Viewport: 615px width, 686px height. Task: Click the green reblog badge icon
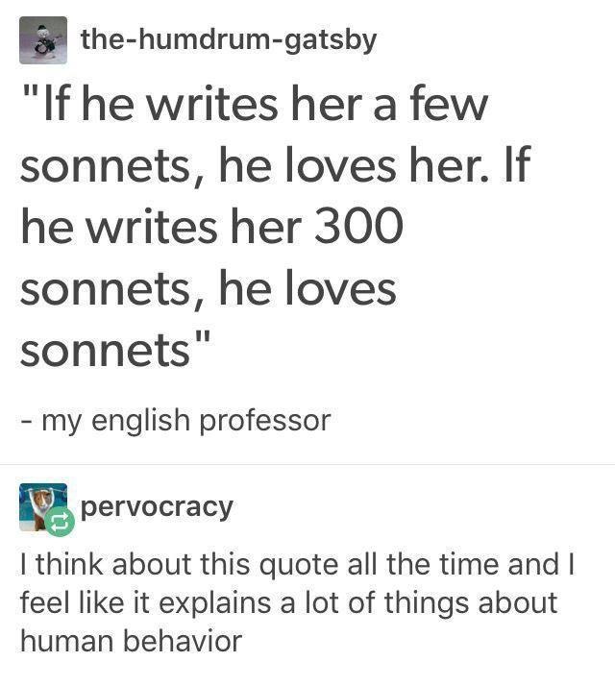click(57, 522)
